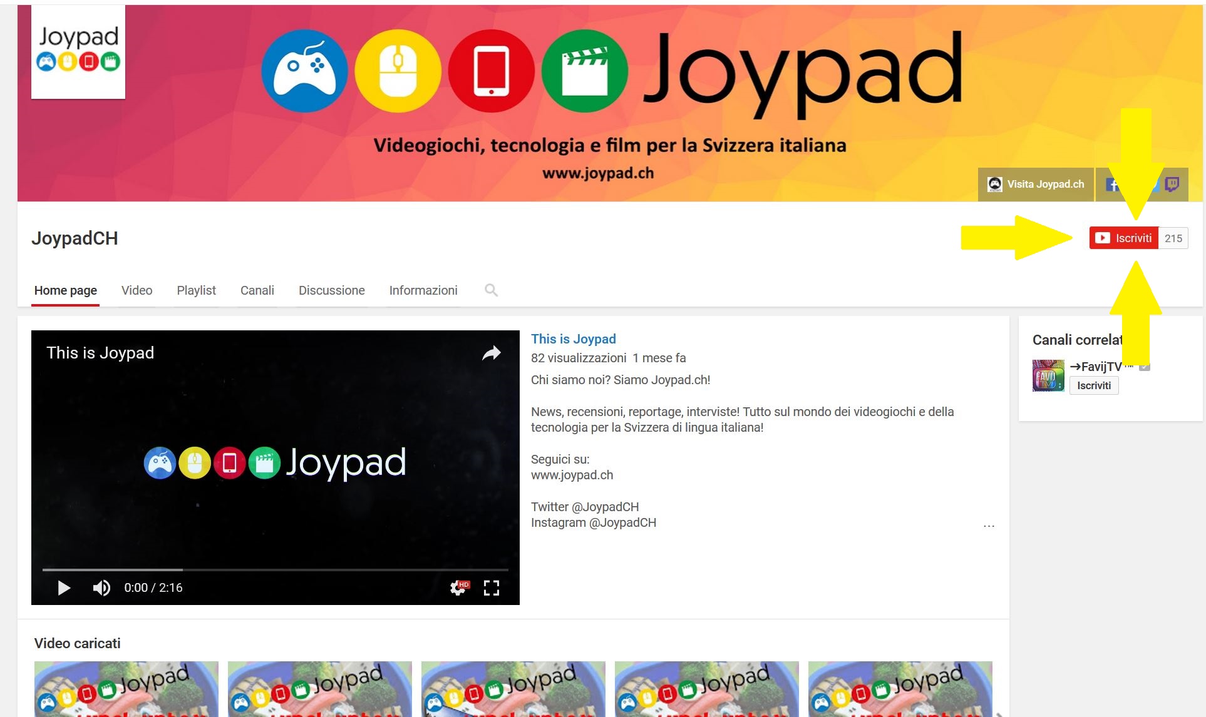Click the Visita Joypad.ch banner link
Image resolution: width=1206 pixels, height=717 pixels.
coord(1036,184)
